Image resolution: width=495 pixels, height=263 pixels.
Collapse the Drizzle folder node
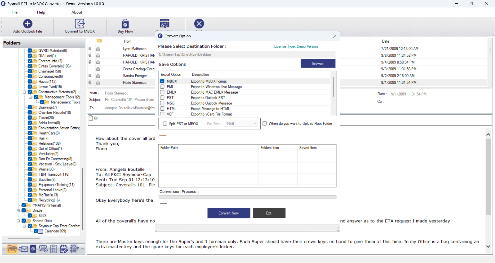18,210
